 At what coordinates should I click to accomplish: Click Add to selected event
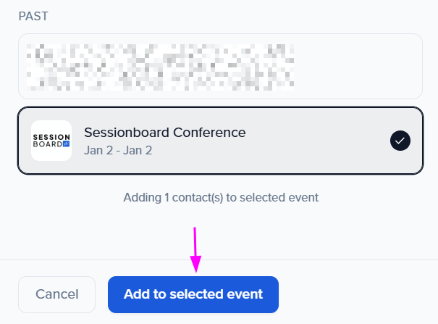(x=193, y=294)
